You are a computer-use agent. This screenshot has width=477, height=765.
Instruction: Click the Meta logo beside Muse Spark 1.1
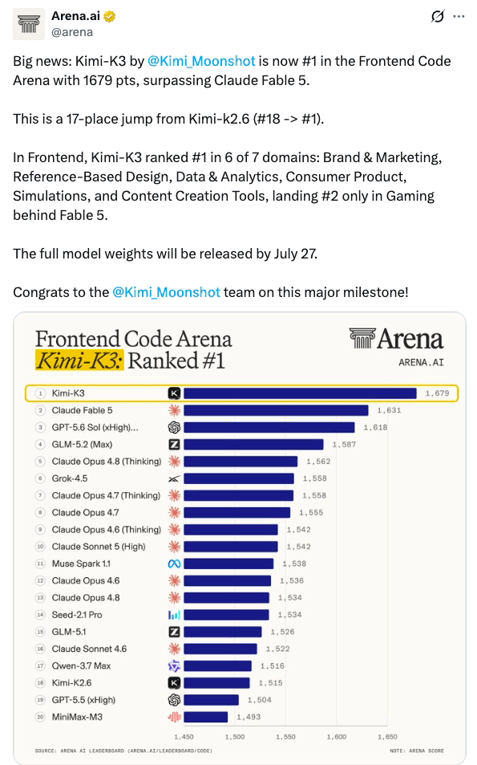174,564
